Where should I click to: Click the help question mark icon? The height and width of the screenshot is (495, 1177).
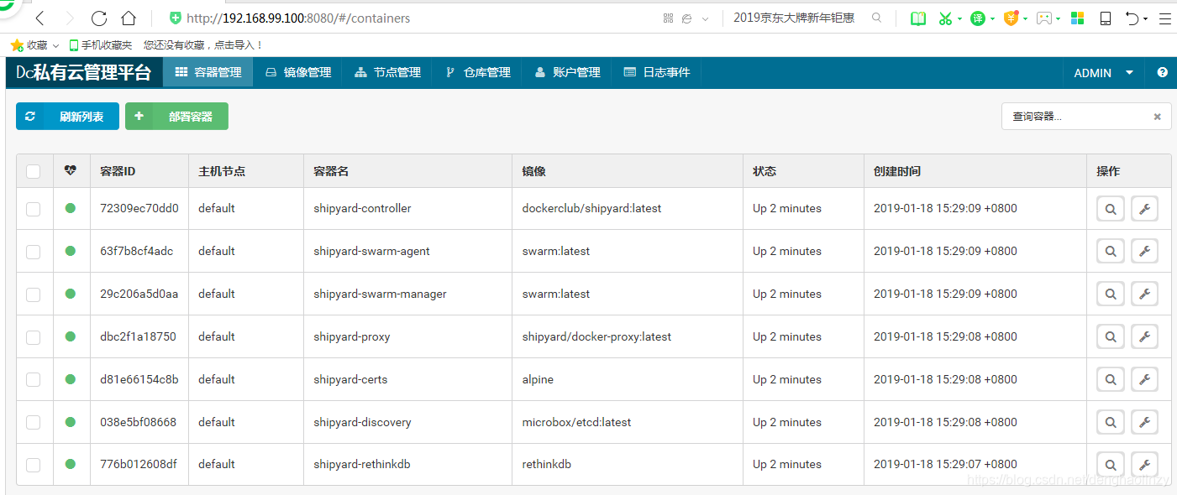(x=1163, y=73)
